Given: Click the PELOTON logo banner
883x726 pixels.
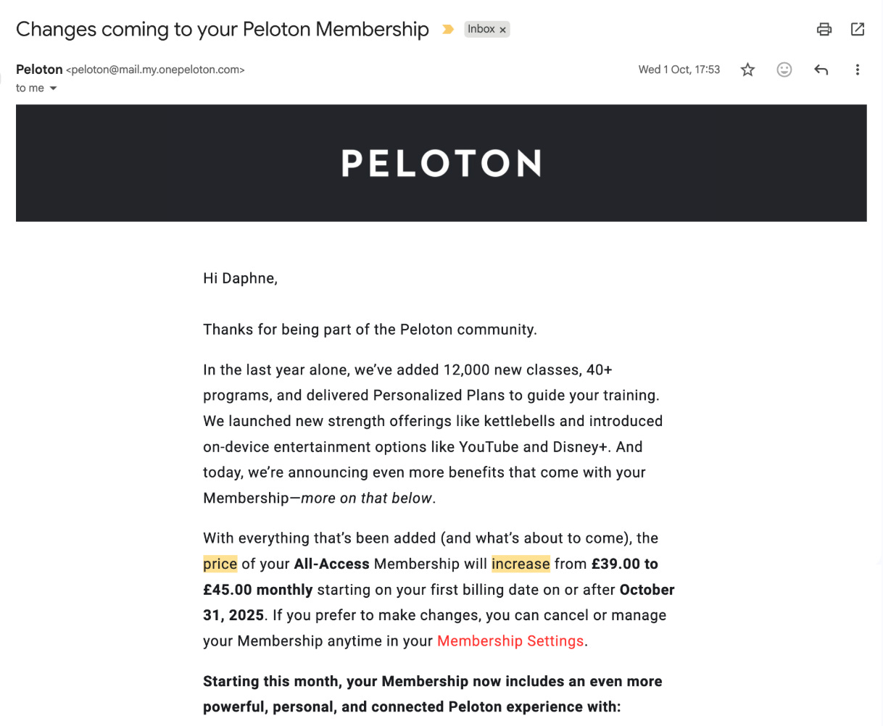Looking at the screenshot, I should tap(441, 163).
